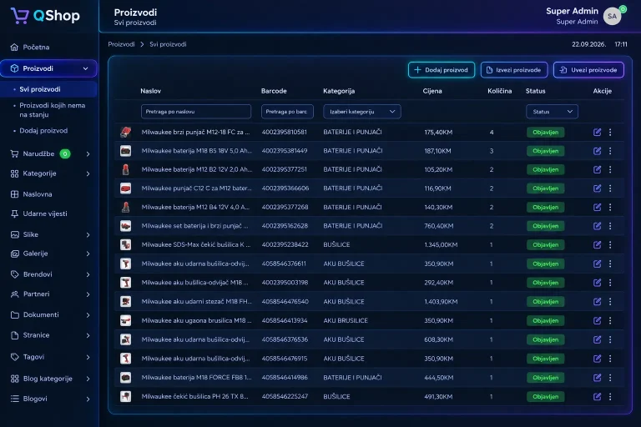Image resolution: width=641 pixels, height=427 pixels.
Task: Click thumbnail of Milwaukee brzi punjač M12-18
Action: click(125, 132)
